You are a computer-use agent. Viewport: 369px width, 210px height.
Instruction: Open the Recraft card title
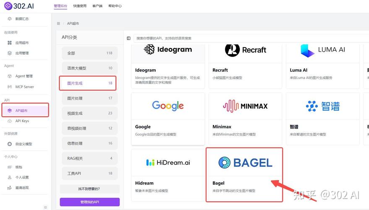(x=220, y=70)
